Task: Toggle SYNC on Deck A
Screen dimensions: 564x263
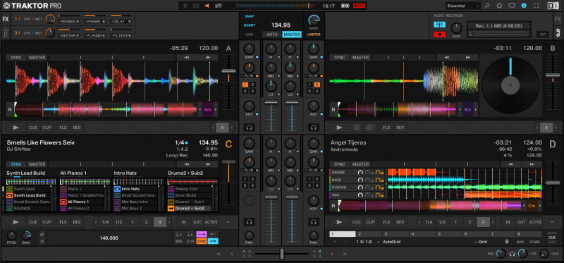Action: pyautogui.click(x=16, y=57)
